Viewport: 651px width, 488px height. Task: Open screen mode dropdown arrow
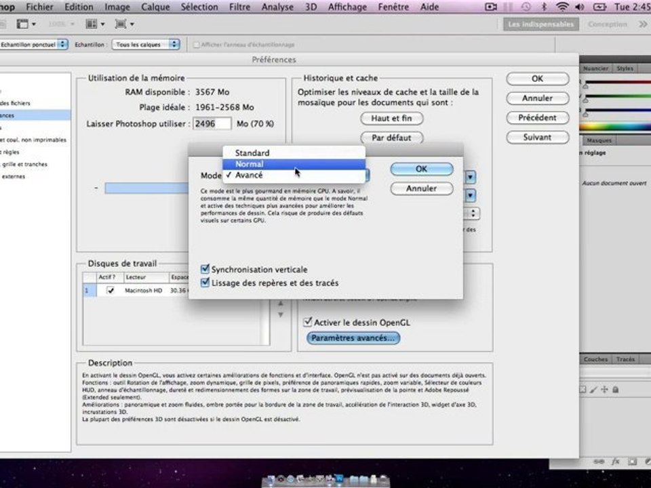click(x=132, y=24)
